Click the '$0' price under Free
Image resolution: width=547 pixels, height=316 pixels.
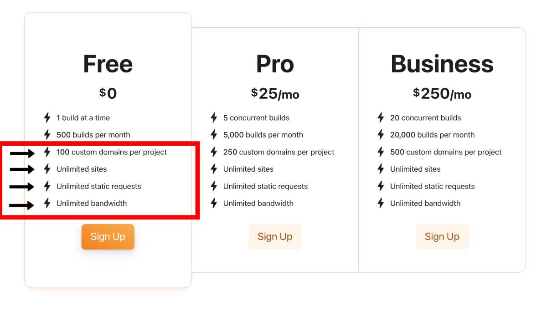108,92
